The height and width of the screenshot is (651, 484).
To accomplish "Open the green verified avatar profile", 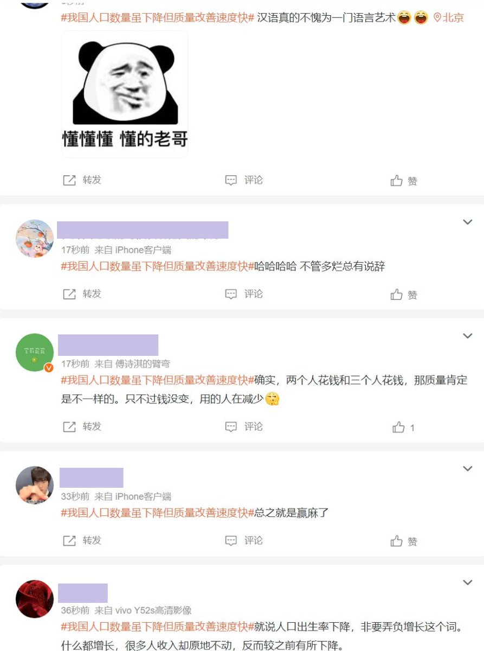I will click(x=35, y=353).
